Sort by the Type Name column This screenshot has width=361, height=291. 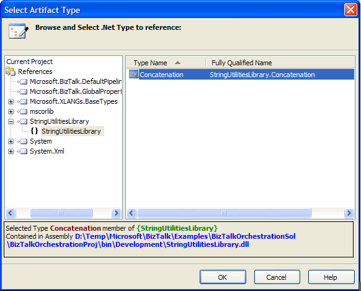click(166, 63)
